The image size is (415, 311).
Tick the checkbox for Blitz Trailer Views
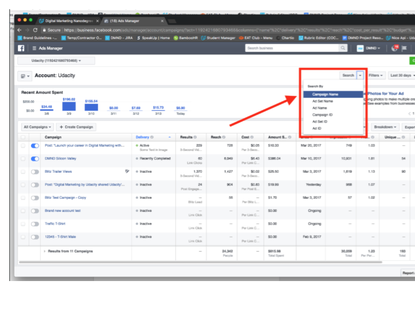[24, 172]
